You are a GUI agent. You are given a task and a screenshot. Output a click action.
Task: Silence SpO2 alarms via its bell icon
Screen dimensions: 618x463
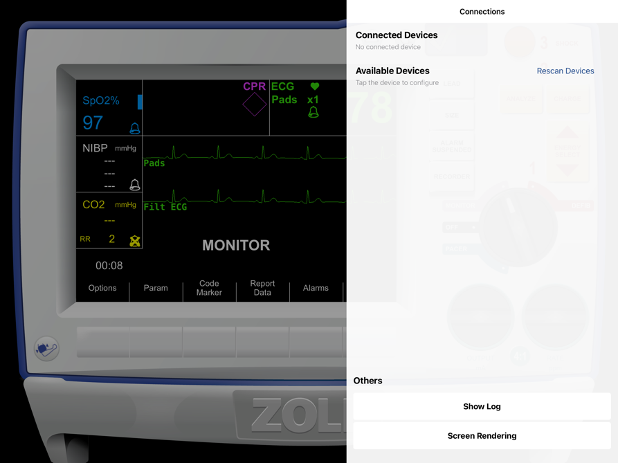point(135,129)
